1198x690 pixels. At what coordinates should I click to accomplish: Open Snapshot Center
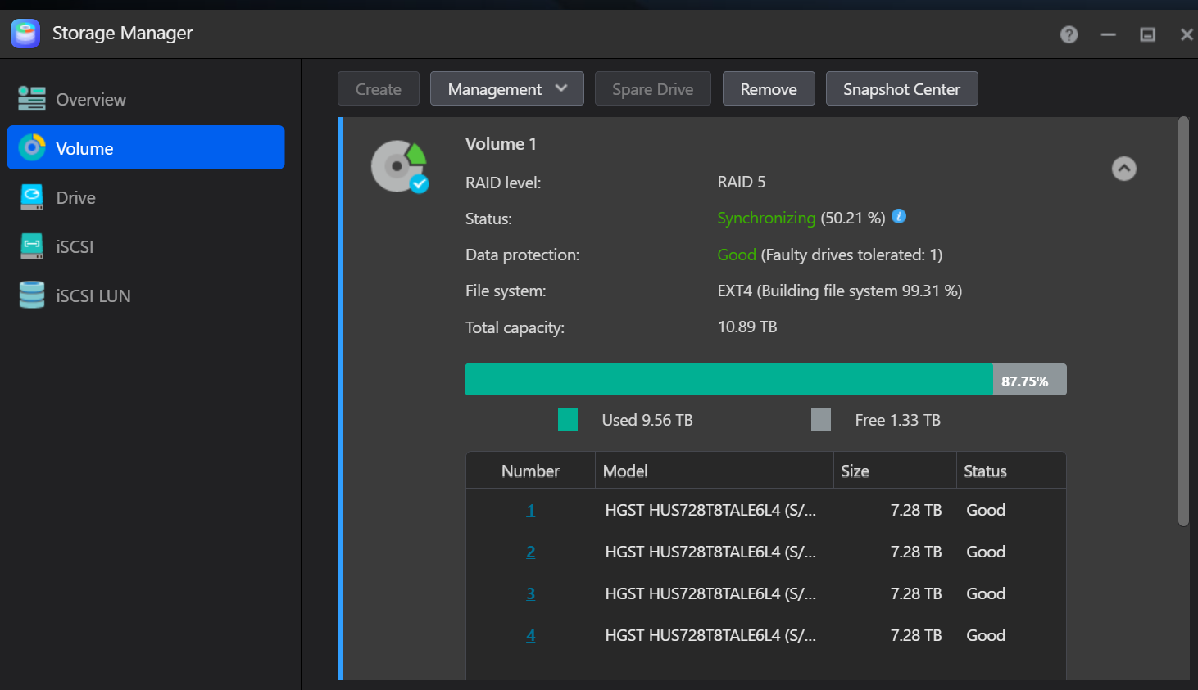pos(901,89)
